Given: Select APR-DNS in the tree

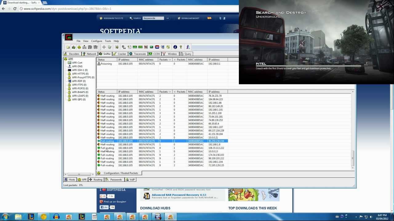Looking at the screenshot, I should (77, 66).
